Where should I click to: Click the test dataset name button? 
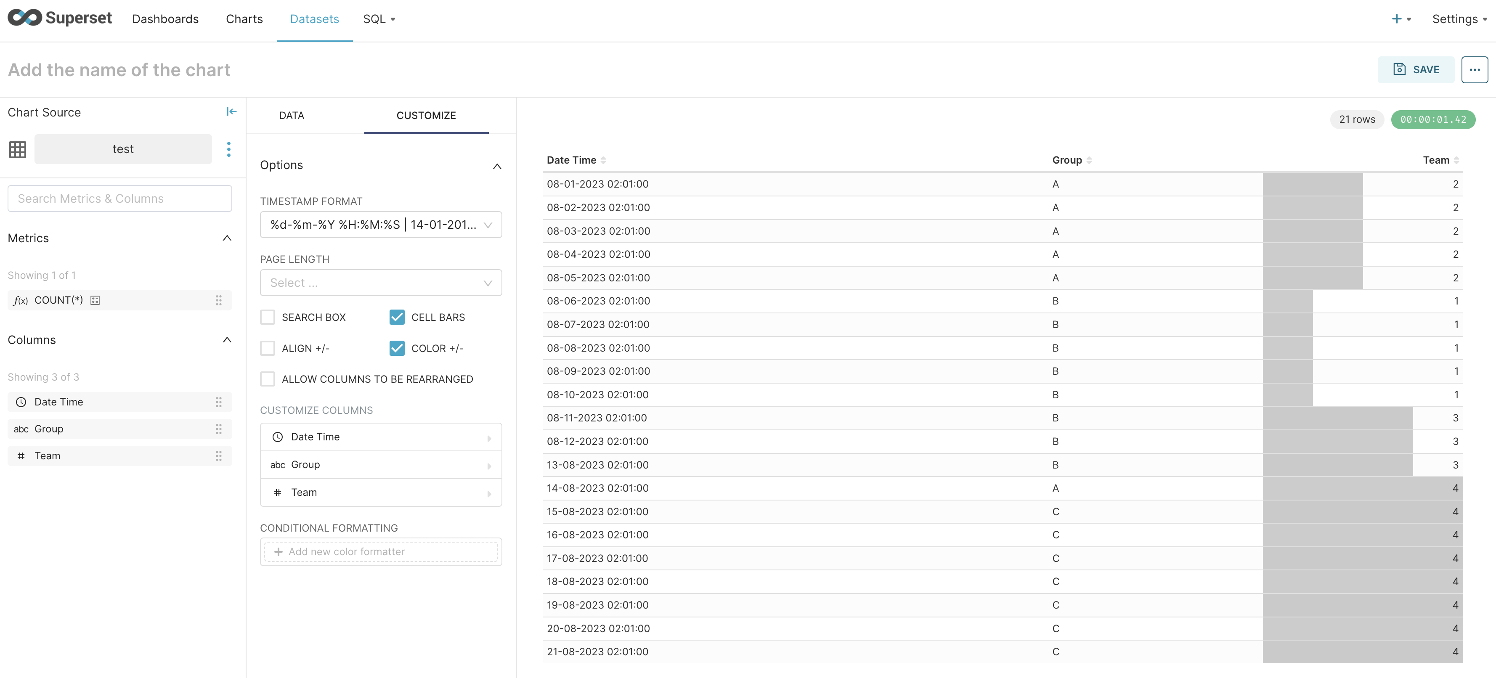pos(123,149)
